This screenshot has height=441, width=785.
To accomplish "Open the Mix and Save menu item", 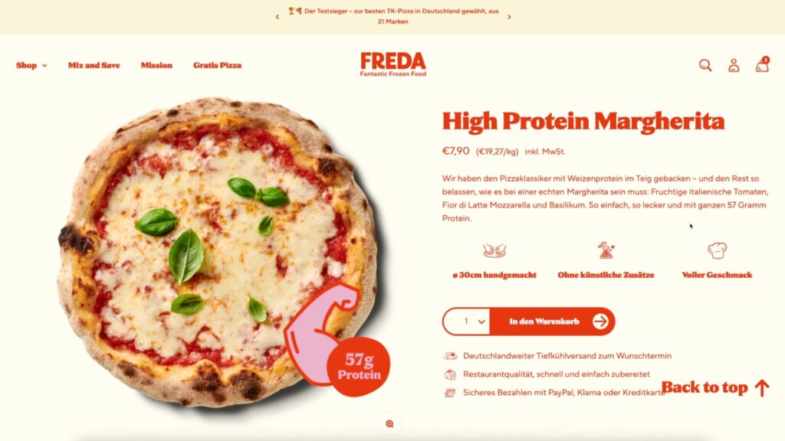I will tap(94, 66).
